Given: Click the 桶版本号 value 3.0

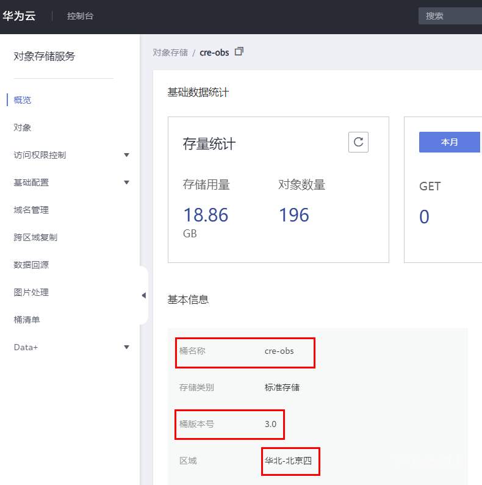Looking at the screenshot, I should coord(270,424).
